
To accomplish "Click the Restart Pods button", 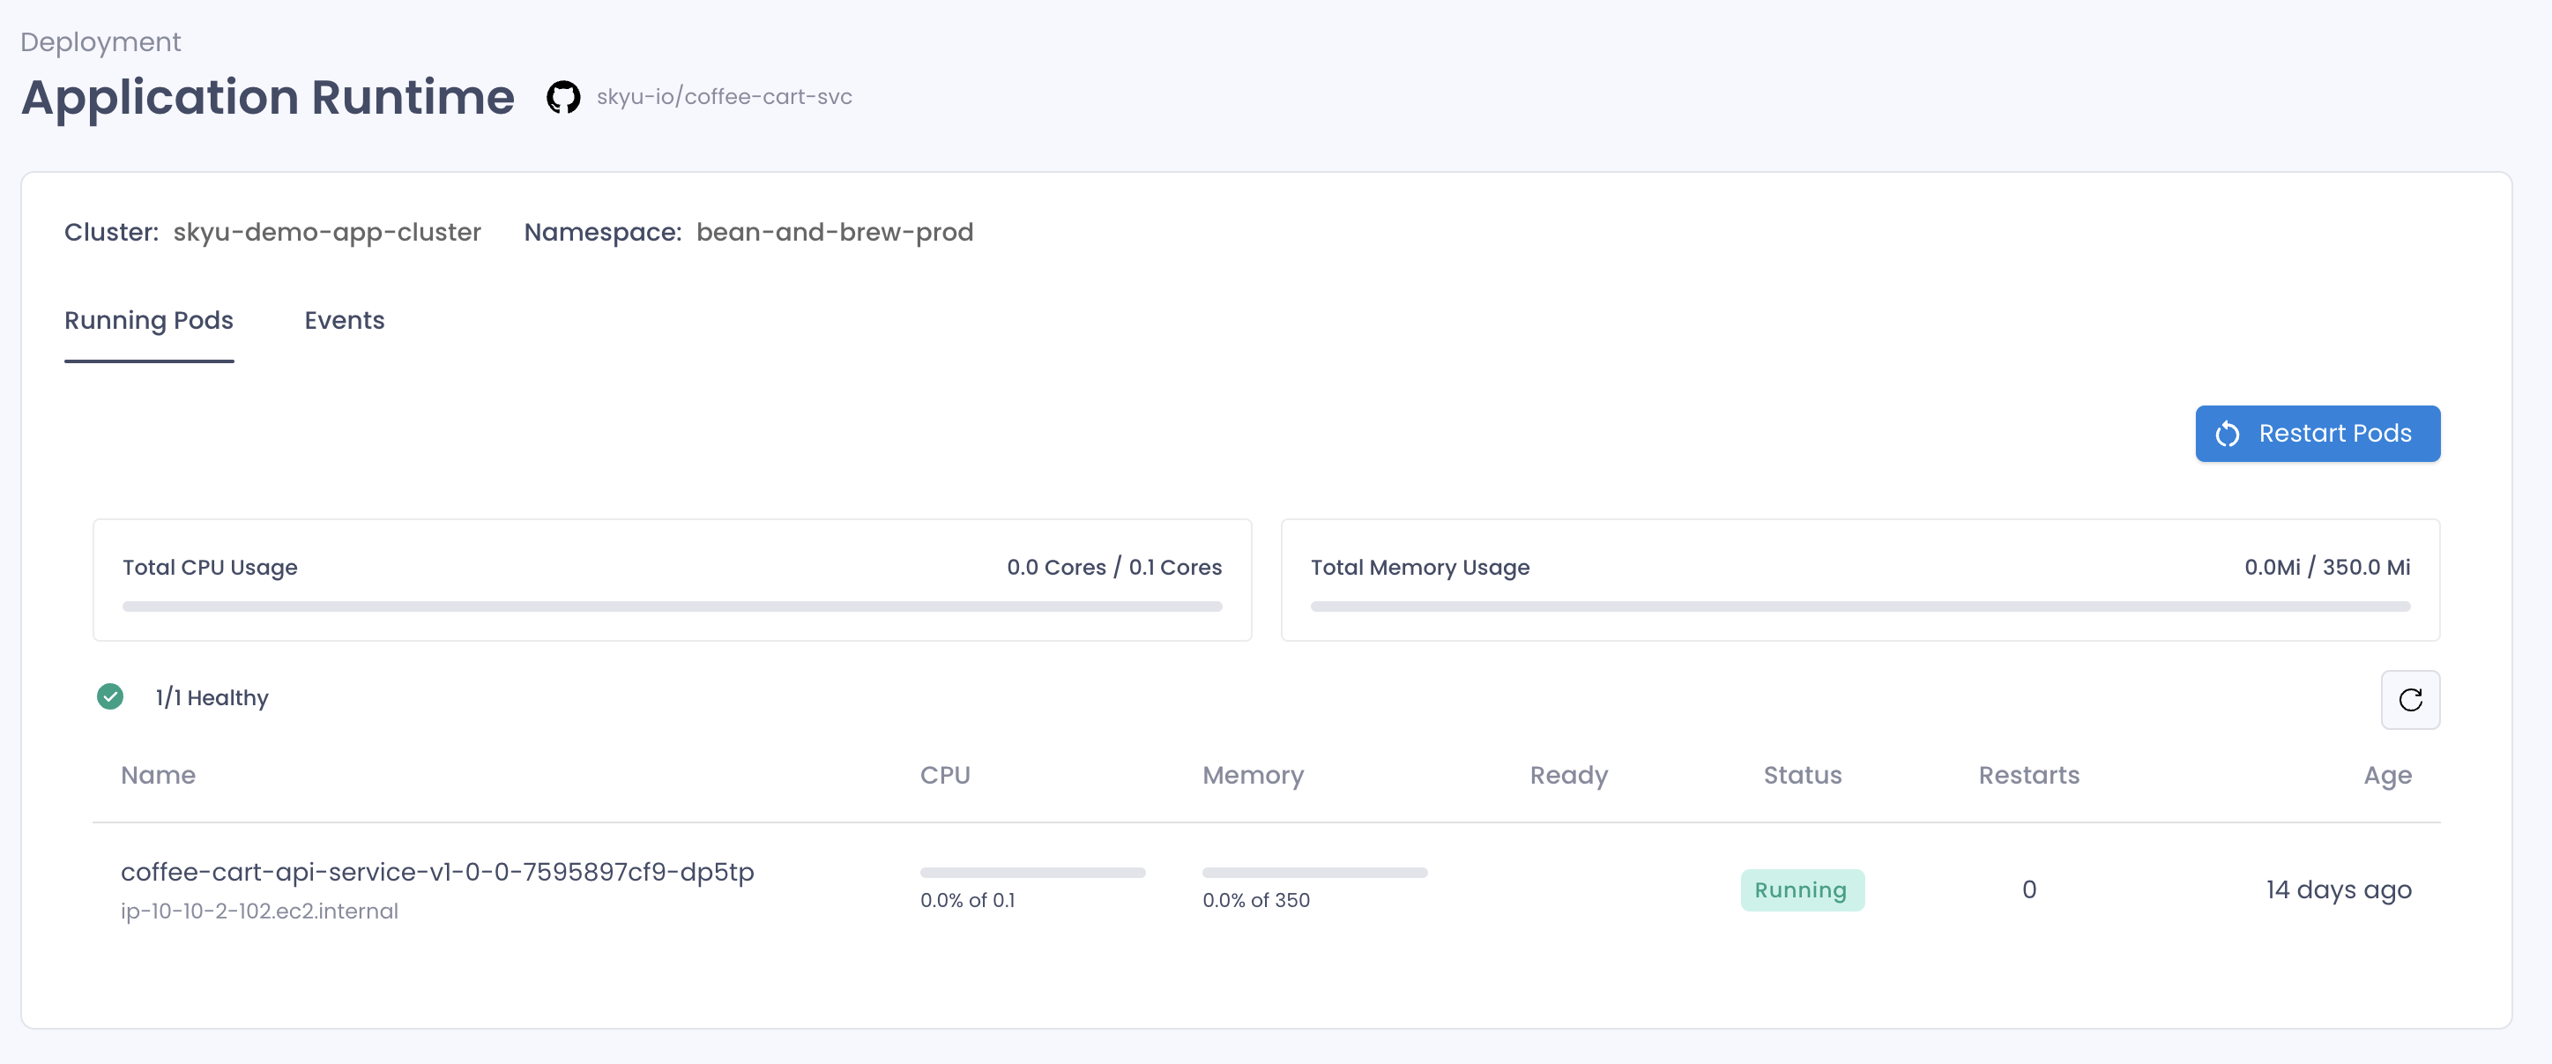I will (x=2318, y=433).
